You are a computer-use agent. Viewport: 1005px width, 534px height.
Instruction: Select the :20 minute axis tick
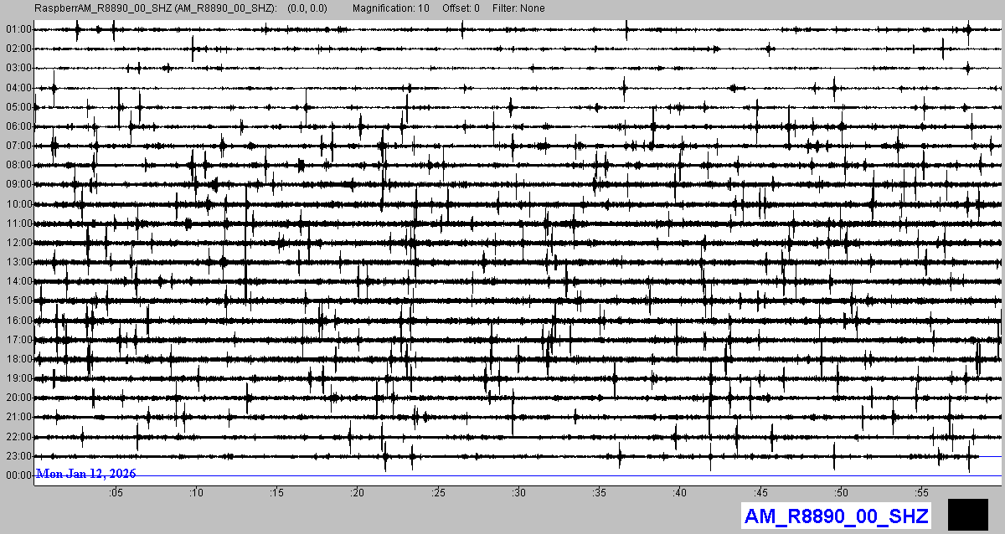point(357,493)
